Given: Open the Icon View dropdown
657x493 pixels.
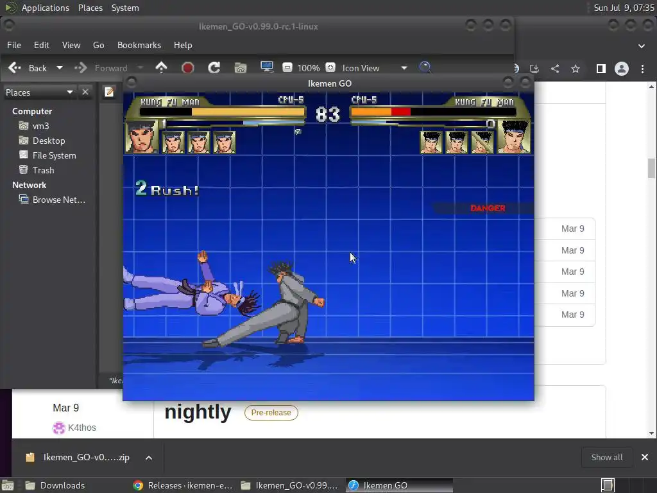Looking at the screenshot, I should 375,68.
